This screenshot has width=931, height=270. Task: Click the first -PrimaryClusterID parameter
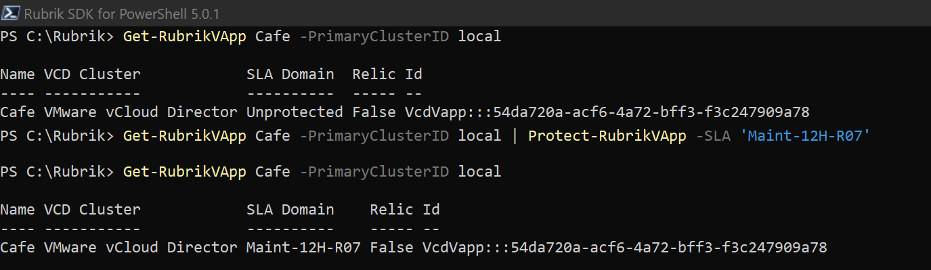[x=375, y=37]
